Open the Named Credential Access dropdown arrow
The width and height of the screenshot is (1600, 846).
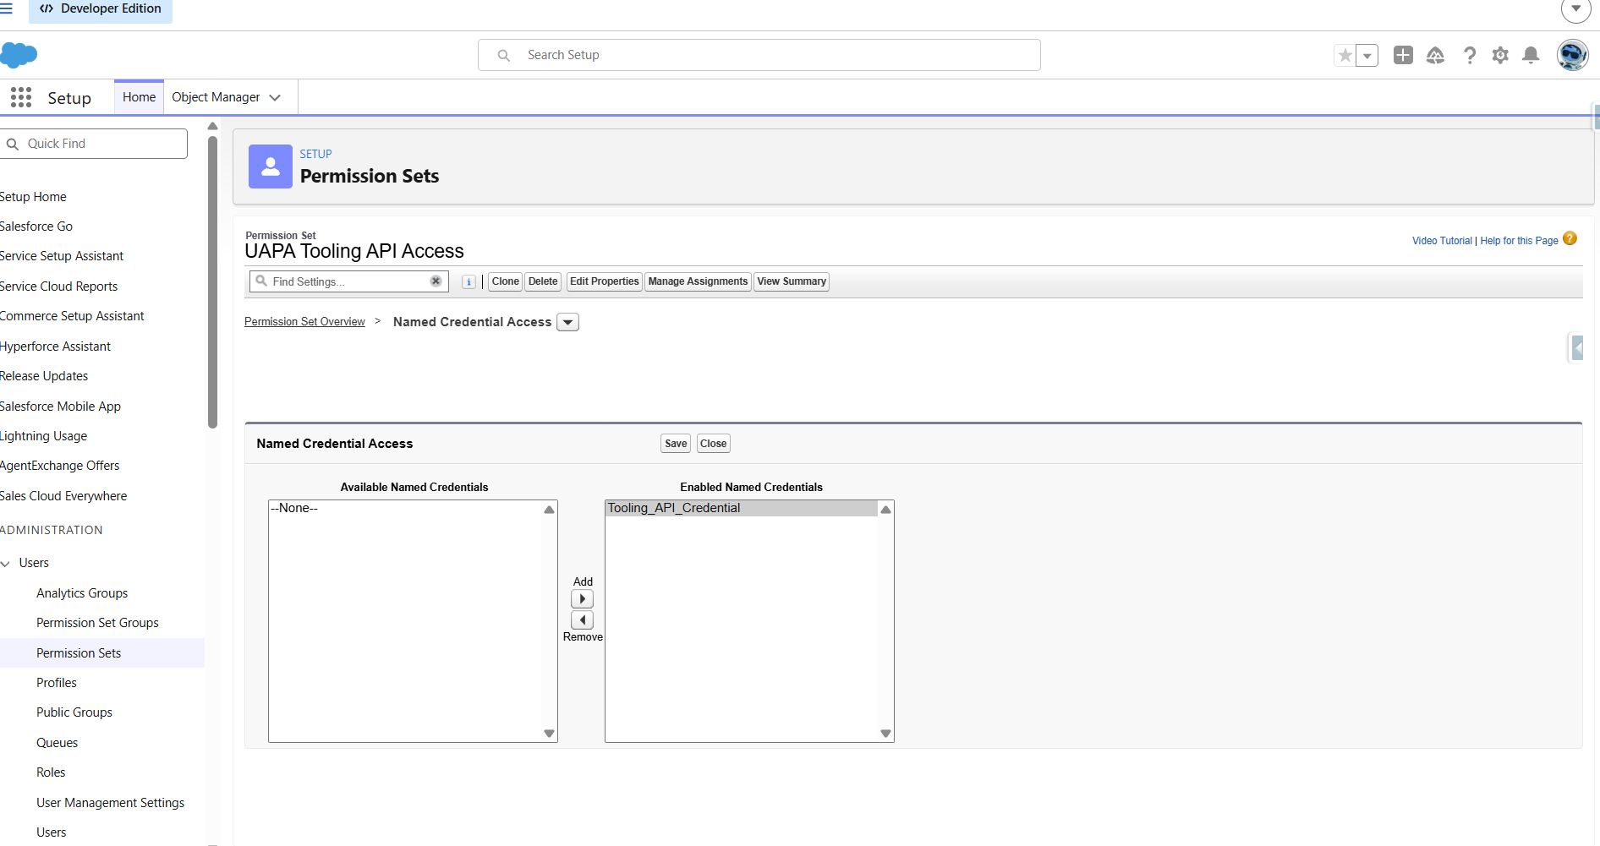(x=568, y=322)
